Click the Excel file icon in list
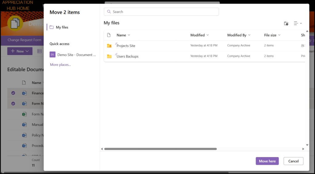Image resolution: width=315 pixels, height=174 pixels. click(x=24, y=114)
